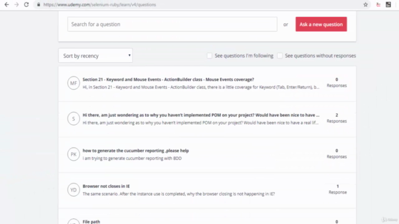Open the Sort by recency dropdown
399x224 pixels.
95,55
